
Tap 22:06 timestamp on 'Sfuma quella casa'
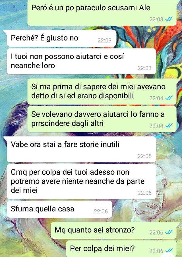[x=101, y=211]
